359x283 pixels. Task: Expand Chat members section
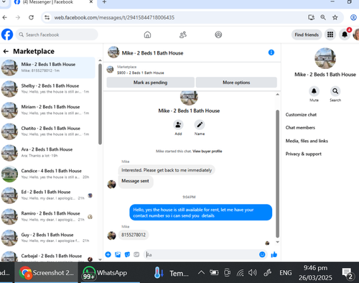[x=300, y=128]
